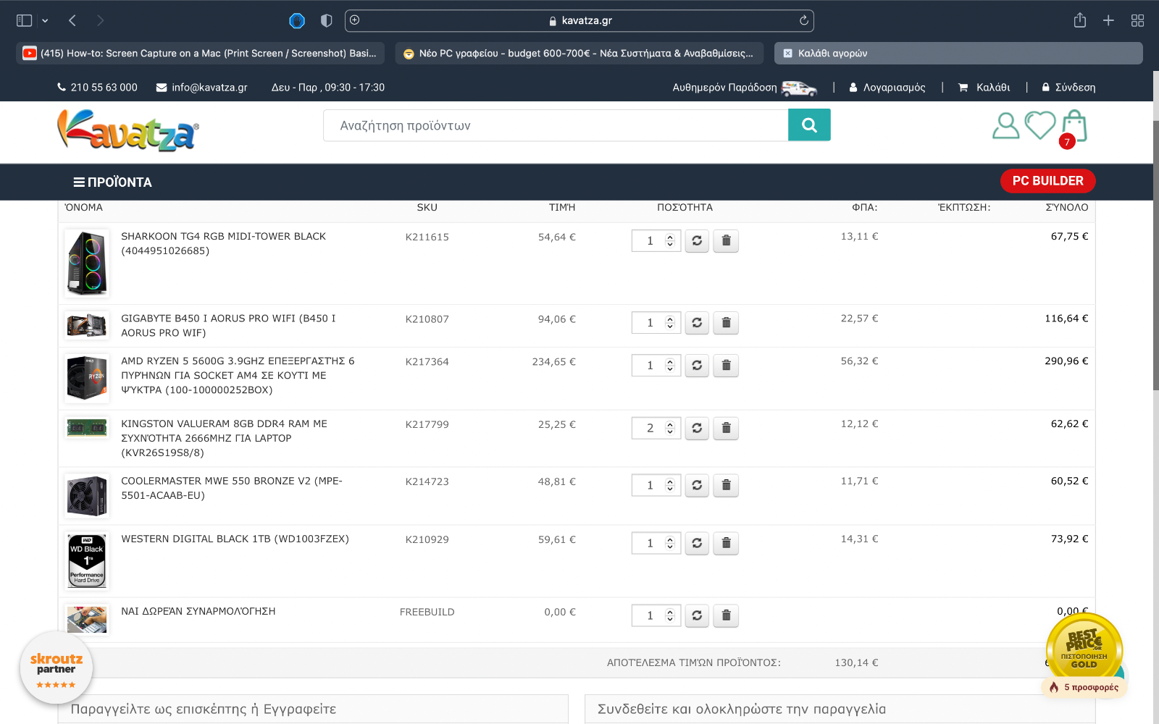The width and height of the screenshot is (1159, 724).
Task: Open the ΠΡΟΪΟΝΤΑ products menu
Action: tap(112, 182)
